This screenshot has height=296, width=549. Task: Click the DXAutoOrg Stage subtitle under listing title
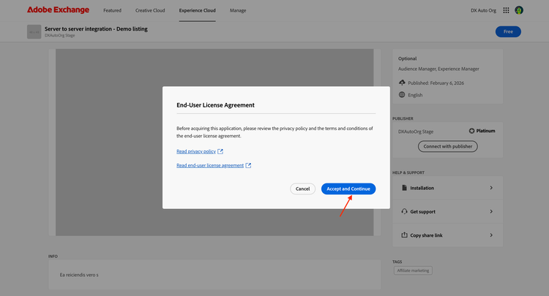59,35
